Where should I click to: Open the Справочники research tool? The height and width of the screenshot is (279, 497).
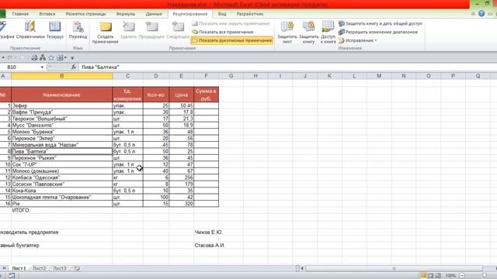coord(30,30)
